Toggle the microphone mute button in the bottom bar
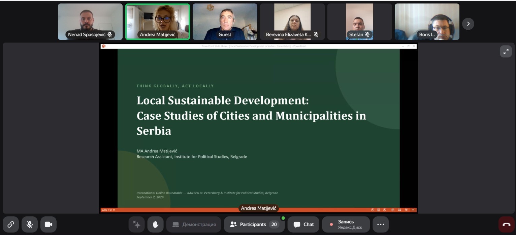Screen dimensions: 516x235 coord(30,224)
